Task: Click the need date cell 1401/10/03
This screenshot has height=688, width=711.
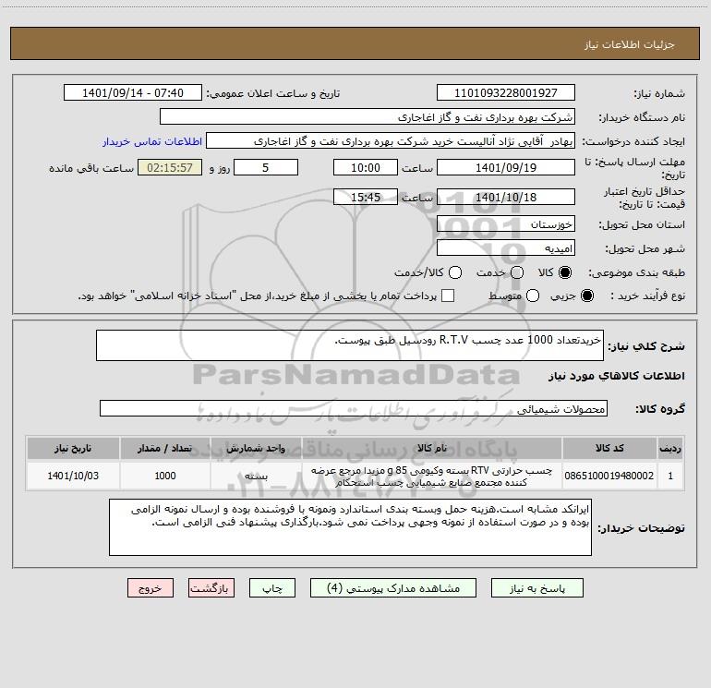Action: point(73,476)
